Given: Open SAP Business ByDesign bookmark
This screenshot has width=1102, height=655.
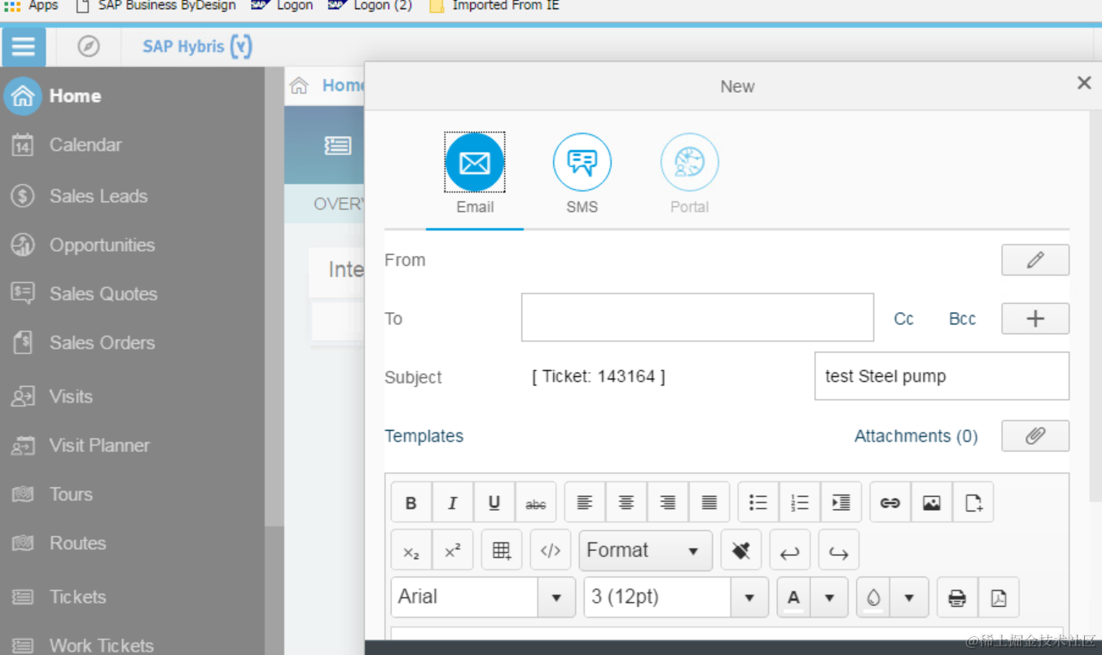Looking at the screenshot, I should tap(156, 6).
